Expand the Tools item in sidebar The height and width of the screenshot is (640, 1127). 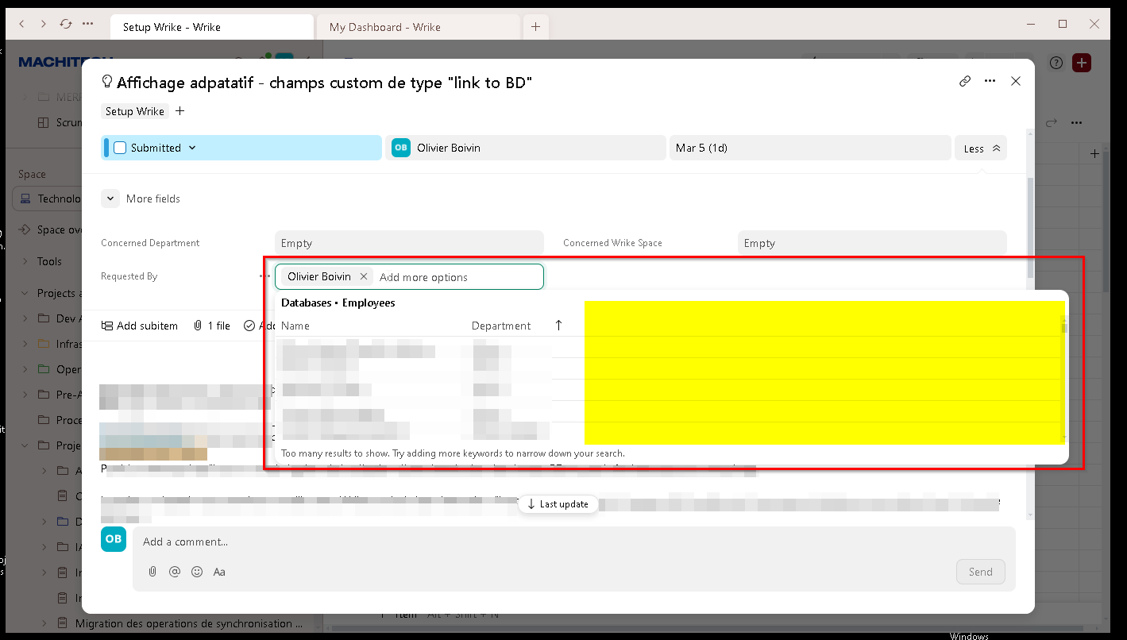click(25, 261)
